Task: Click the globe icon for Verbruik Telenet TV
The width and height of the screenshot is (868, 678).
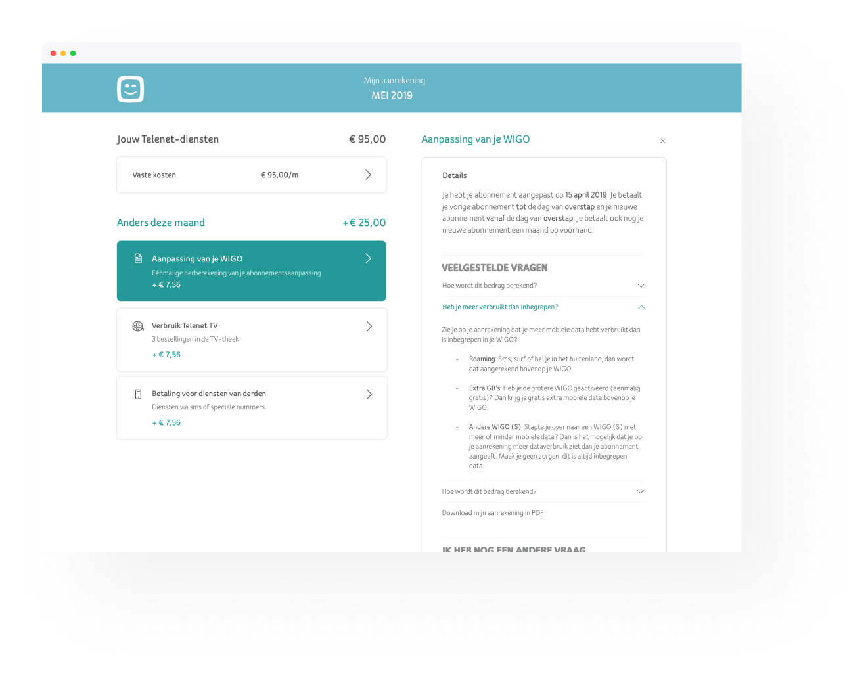Action: [138, 326]
